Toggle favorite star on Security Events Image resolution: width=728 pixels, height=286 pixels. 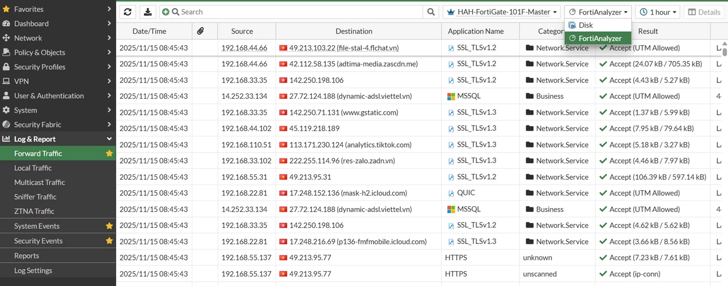click(109, 241)
